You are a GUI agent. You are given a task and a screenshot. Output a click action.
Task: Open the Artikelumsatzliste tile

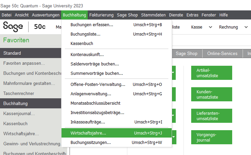212,73
